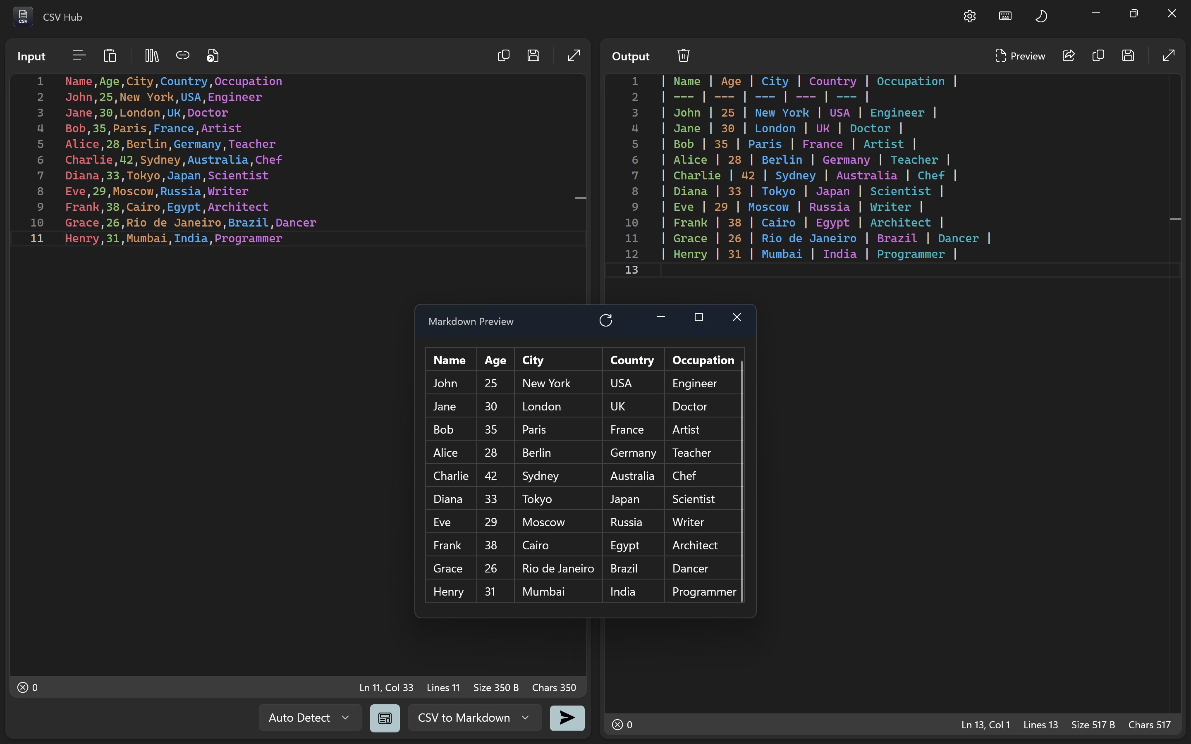Refresh the Markdown Preview window

[x=606, y=320]
